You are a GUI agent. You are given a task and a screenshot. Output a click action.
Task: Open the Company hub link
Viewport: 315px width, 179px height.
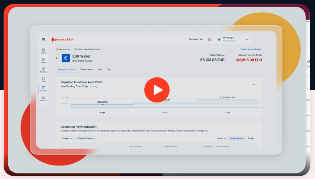coord(196,39)
